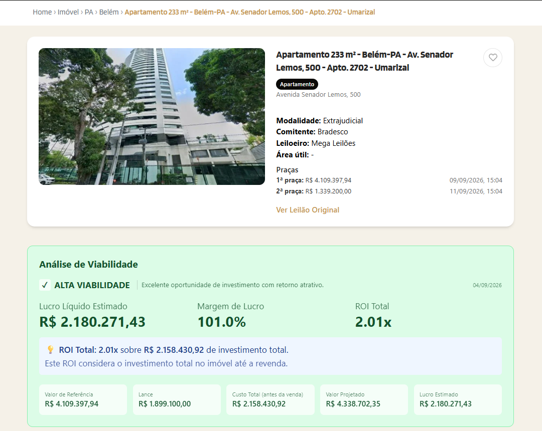The width and height of the screenshot is (542, 431).
Task: Open the Imóvel breadcrumb link
Action: tap(68, 12)
